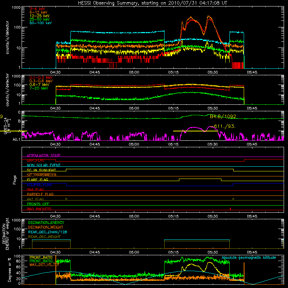Click the 7-20 MeV legend label
The width and height of the screenshot is (288, 288).
tap(39, 88)
